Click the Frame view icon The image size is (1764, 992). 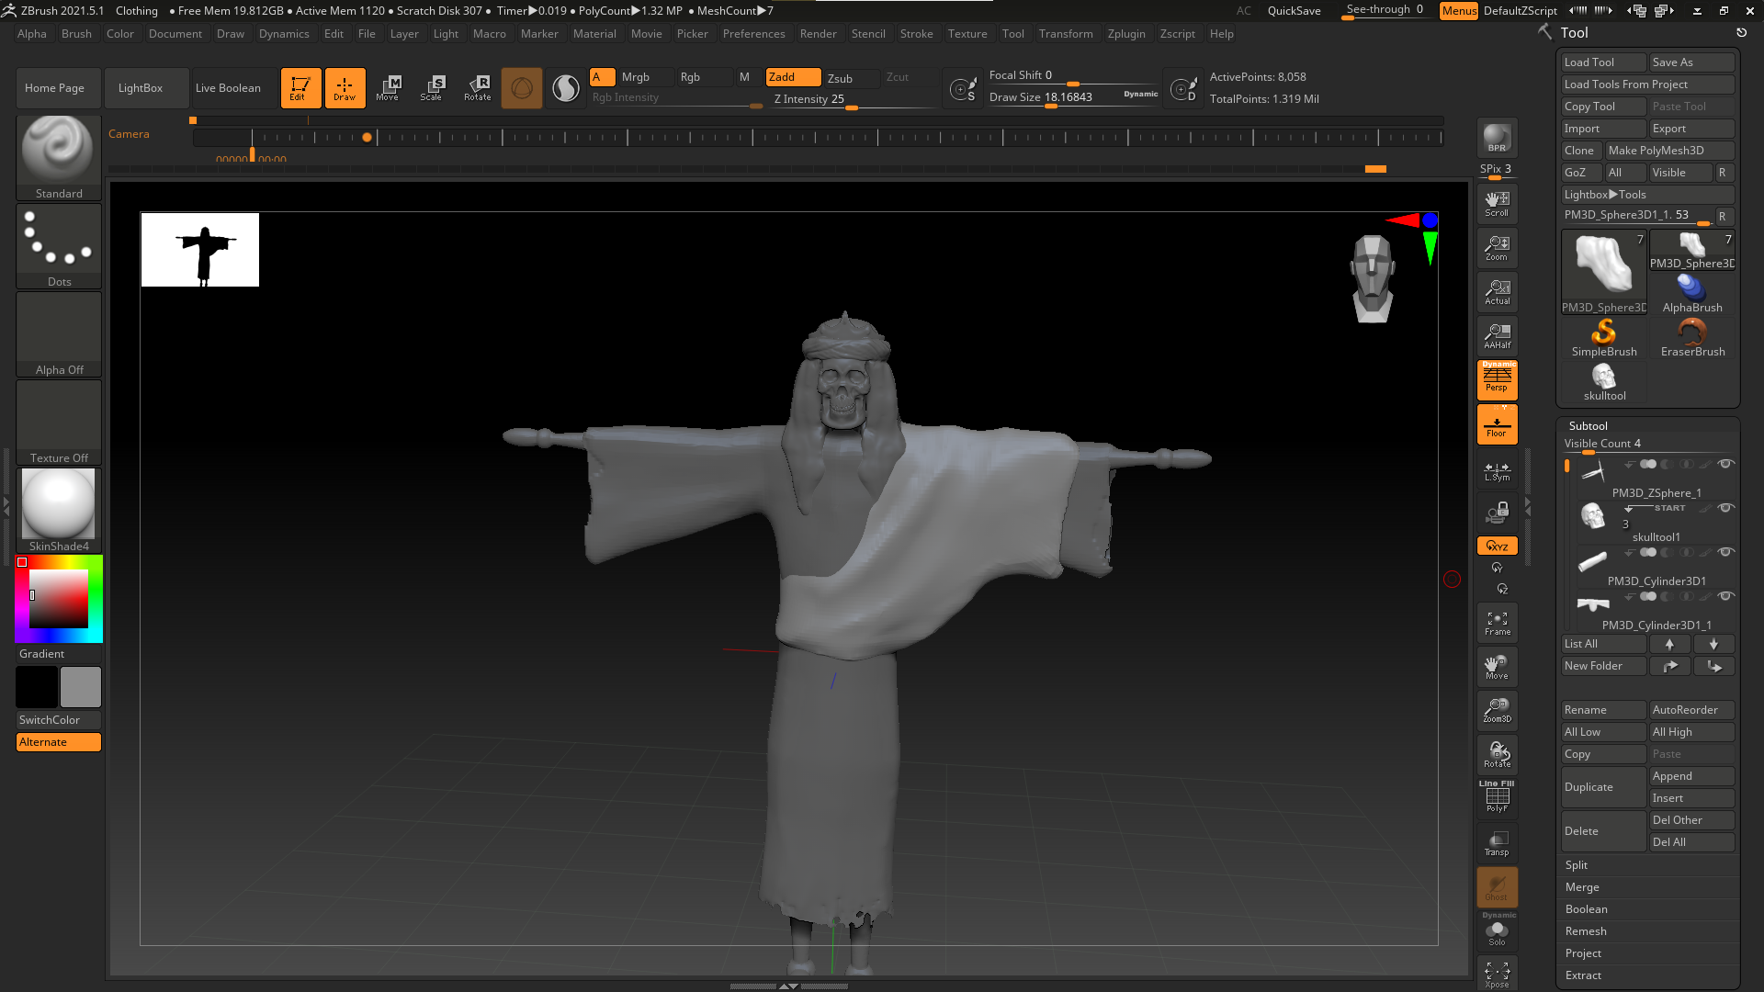[1497, 623]
